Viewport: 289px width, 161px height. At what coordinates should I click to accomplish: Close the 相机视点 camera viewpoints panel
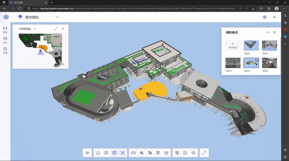click(x=274, y=32)
